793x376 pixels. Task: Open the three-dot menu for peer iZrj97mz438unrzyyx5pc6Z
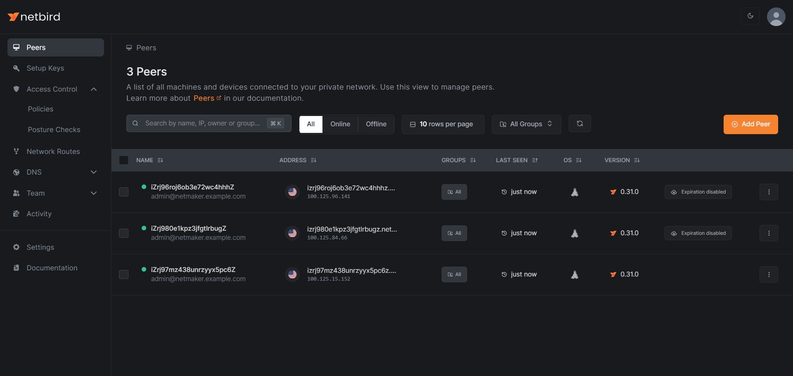click(x=768, y=274)
